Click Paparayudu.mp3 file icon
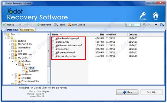 click(x=56, y=52)
